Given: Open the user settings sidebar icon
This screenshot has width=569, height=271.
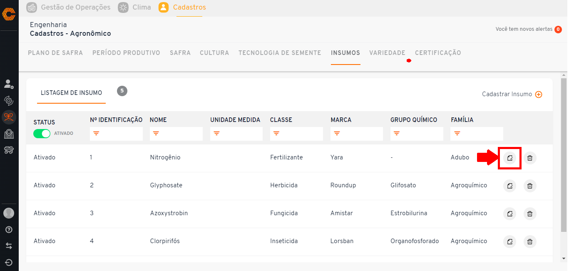Looking at the screenshot, I should [9, 84].
